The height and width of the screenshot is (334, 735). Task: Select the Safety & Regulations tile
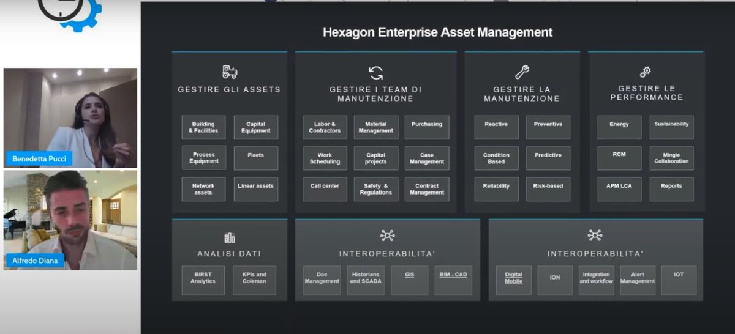click(376, 189)
